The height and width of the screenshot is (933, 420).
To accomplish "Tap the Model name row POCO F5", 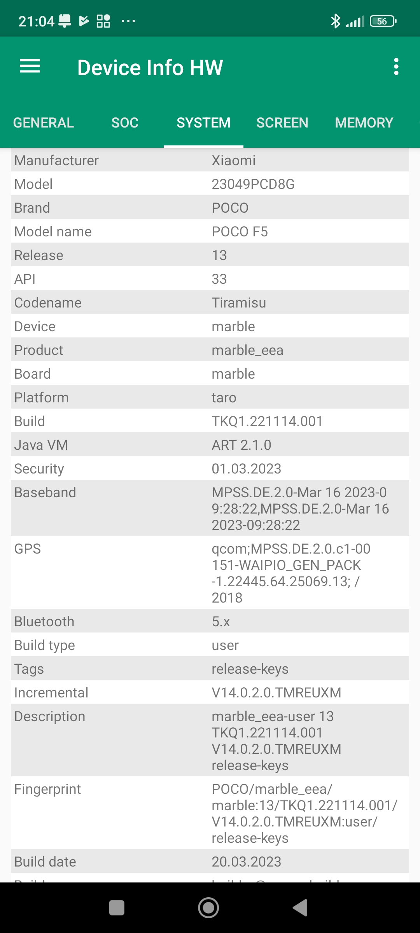I will [240, 232].
